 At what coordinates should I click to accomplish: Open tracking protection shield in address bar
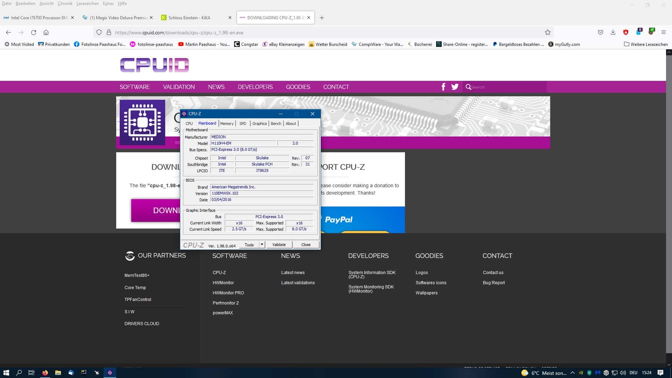(x=99, y=32)
